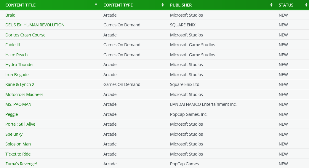Select Arcade type in Spelunky row
The image size is (309, 168).
click(110, 134)
